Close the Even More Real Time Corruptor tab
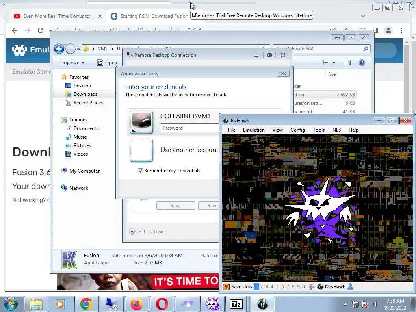 [x=100, y=16]
